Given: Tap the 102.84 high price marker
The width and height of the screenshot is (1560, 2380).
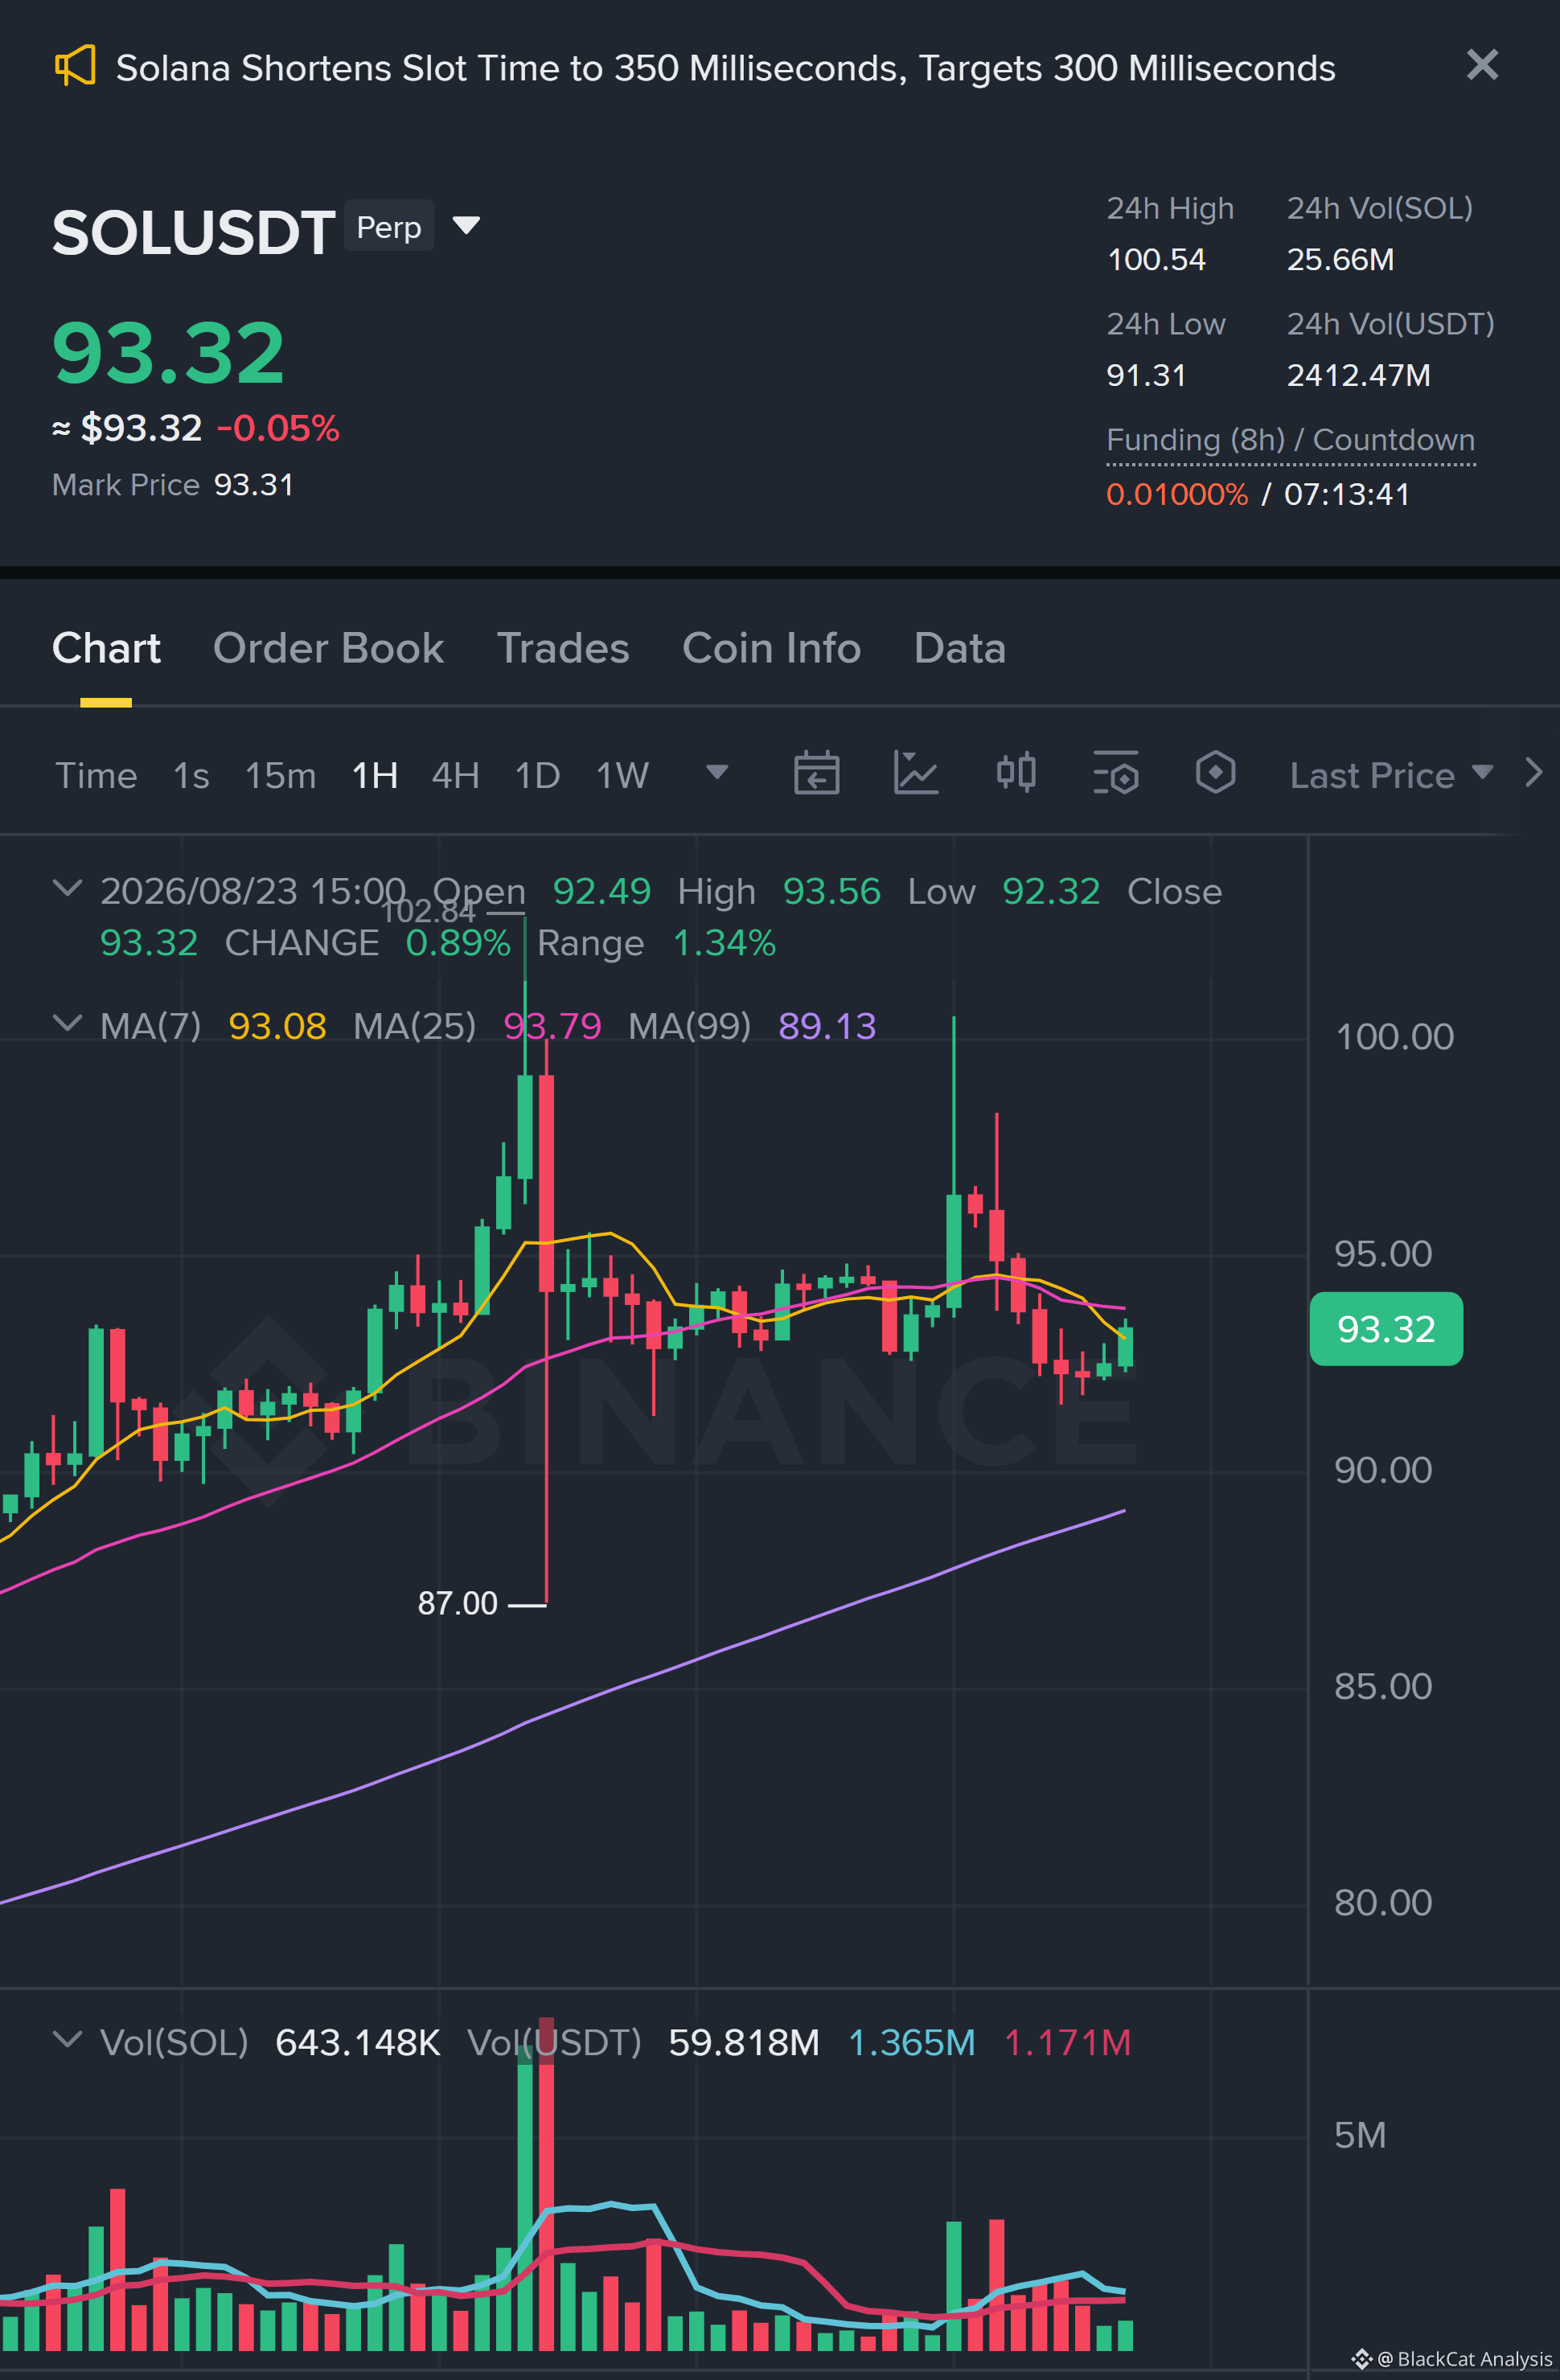Looking at the screenshot, I should click(429, 911).
